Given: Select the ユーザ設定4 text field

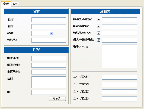Looking at the screenshot, I should pyautogui.click(x=119, y=99).
